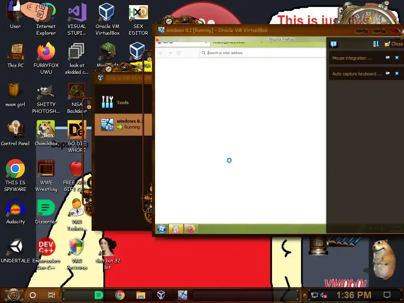Dismiss the Mouse integration notification
Image resolution: width=404 pixels, height=303 pixels.
pyautogui.click(x=397, y=58)
